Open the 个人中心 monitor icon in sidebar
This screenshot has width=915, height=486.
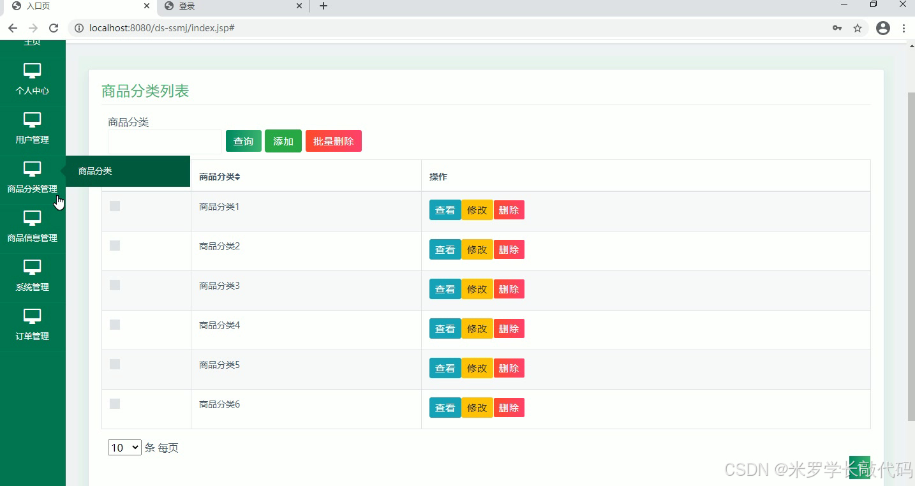point(32,70)
